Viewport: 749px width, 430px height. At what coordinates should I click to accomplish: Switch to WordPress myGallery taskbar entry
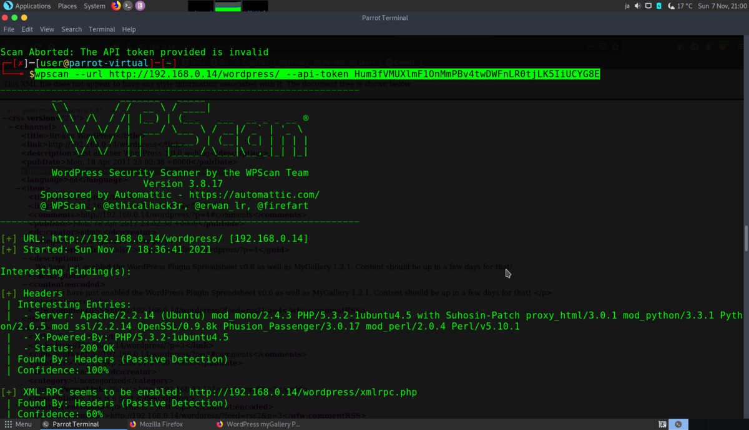(258, 424)
